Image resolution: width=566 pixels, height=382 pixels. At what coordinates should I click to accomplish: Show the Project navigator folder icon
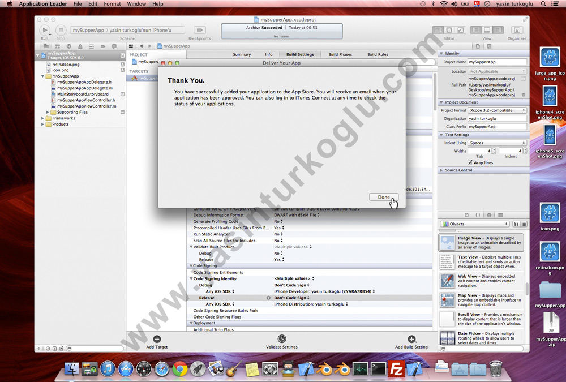click(x=46, y=46)
